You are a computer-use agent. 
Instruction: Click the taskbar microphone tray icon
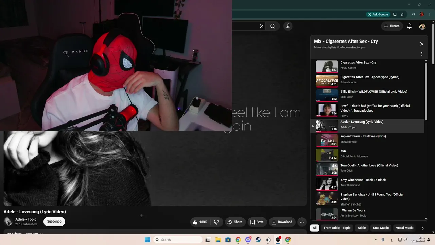click(383, 240)
